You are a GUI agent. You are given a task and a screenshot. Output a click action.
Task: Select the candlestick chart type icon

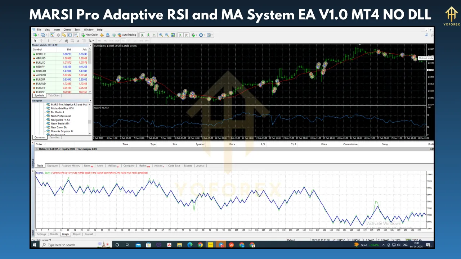pos(148,35)
